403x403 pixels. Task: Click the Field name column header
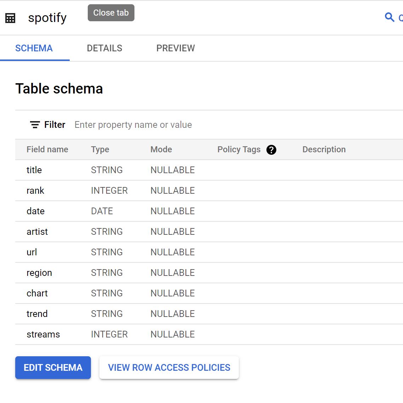pos(47,149)
